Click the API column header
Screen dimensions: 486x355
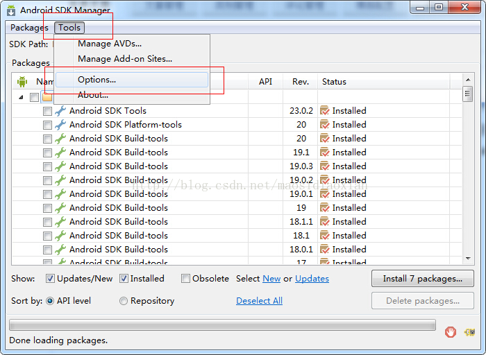click(x=265, y=82)
